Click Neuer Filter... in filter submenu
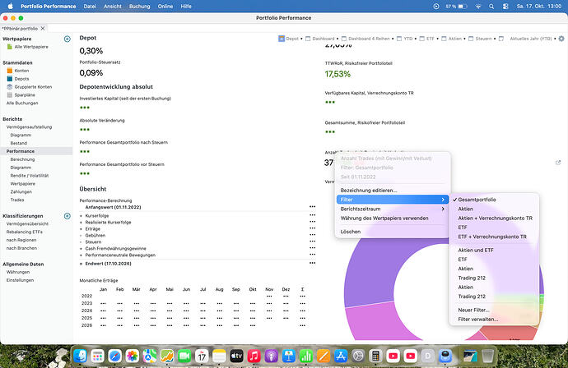 point(494,310)
